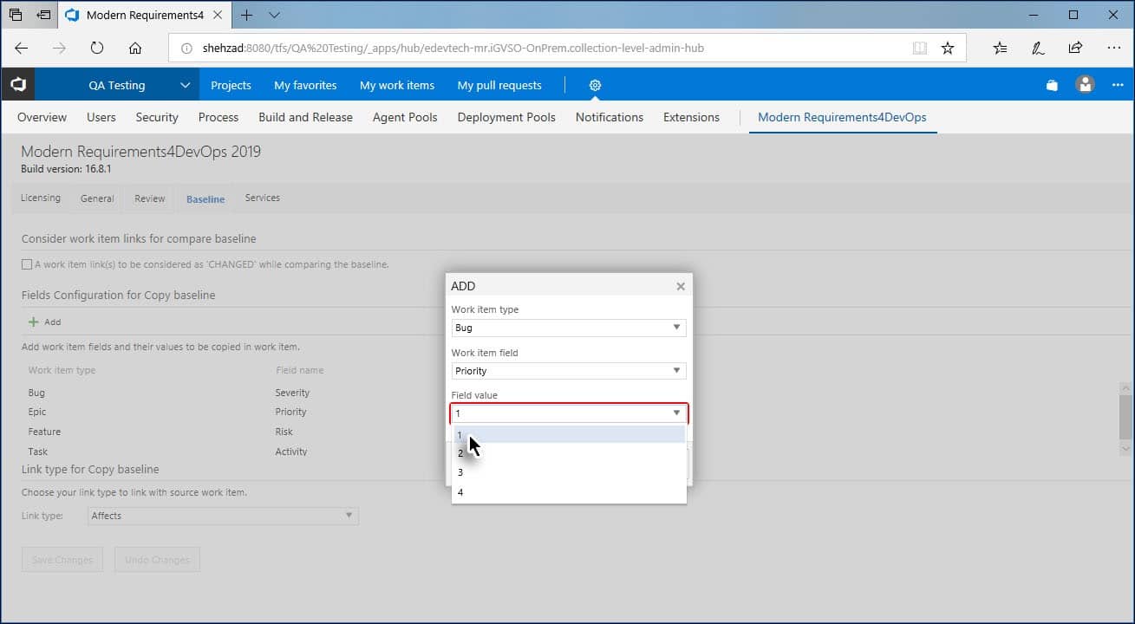
Task: Open a new browser tab with plus icon
Action: pyautogui.click(x=247, y=15)
